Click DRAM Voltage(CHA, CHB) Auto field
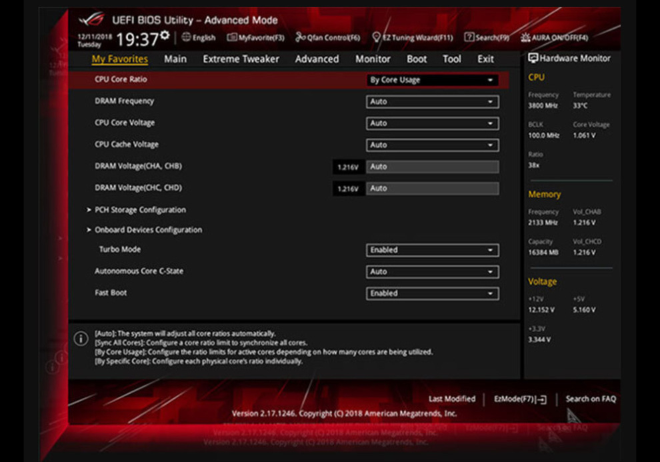 [432, 167]
